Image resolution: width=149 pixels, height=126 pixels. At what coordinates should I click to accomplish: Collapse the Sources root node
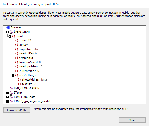click(5, 28)
